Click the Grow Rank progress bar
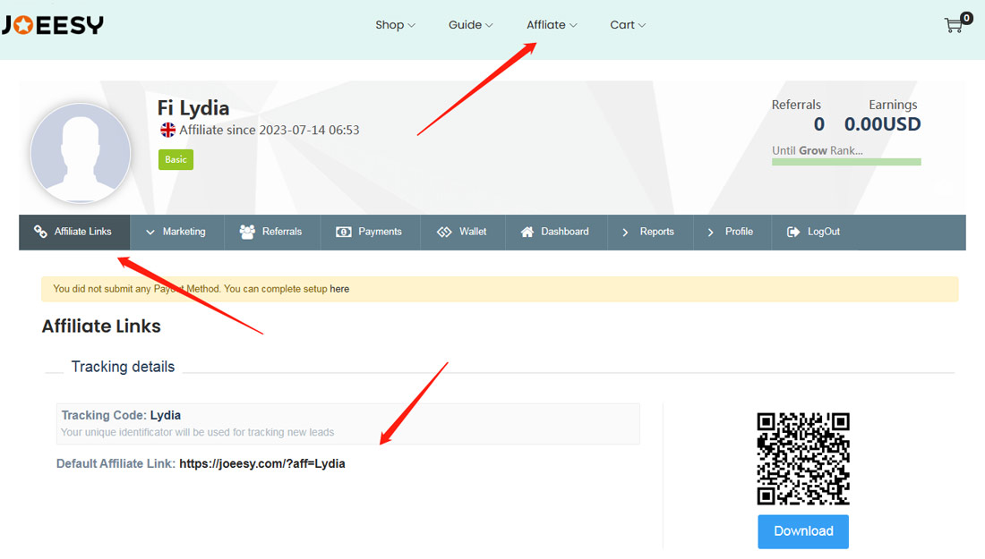The width and height of the screenshot is (985, 559). click(x=846, y=162)
